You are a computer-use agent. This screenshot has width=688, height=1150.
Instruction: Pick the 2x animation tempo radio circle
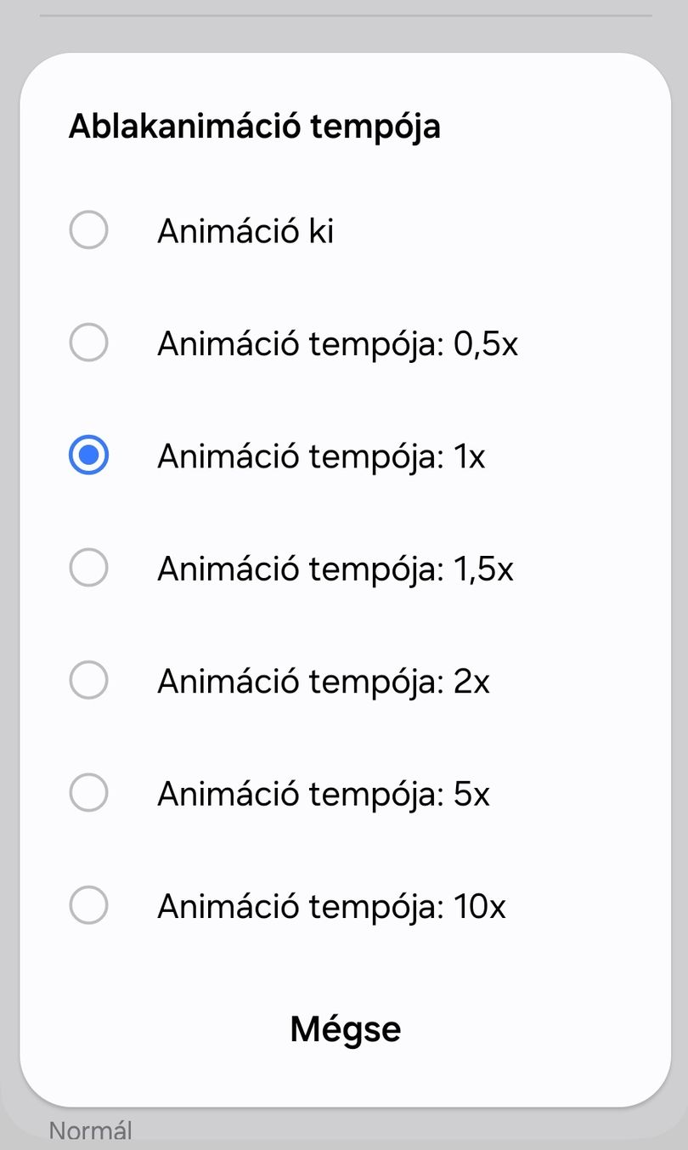click(x=88, y=680)
